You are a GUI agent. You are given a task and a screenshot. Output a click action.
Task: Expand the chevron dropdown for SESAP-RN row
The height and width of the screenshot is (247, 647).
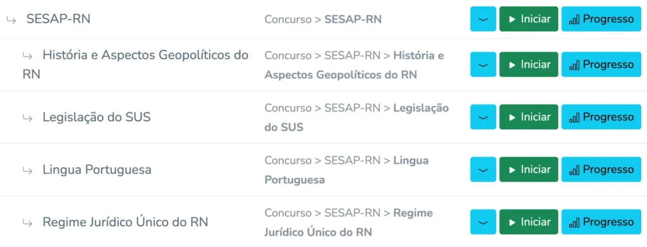[x=483, y=19]
